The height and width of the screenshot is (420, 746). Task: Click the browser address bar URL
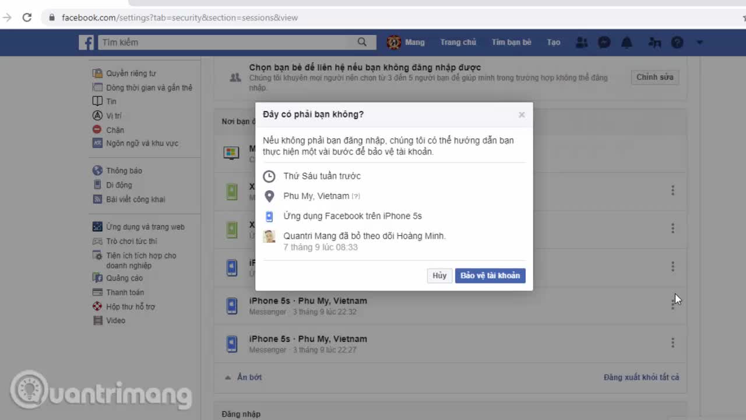[x=180, y=17]
